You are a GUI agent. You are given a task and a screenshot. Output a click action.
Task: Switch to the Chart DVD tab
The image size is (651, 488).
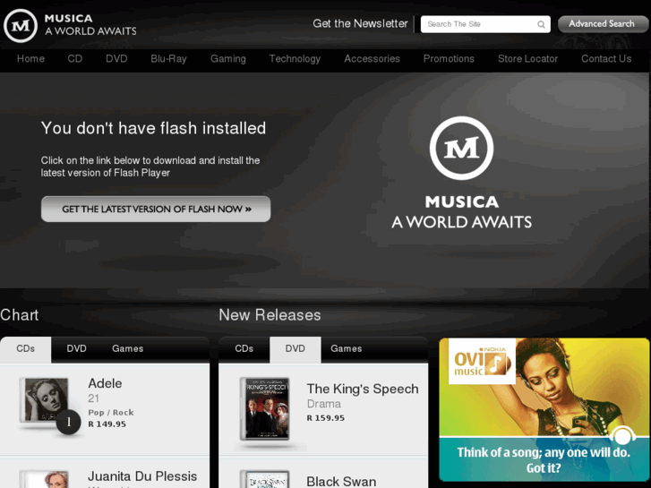(76, 349)
